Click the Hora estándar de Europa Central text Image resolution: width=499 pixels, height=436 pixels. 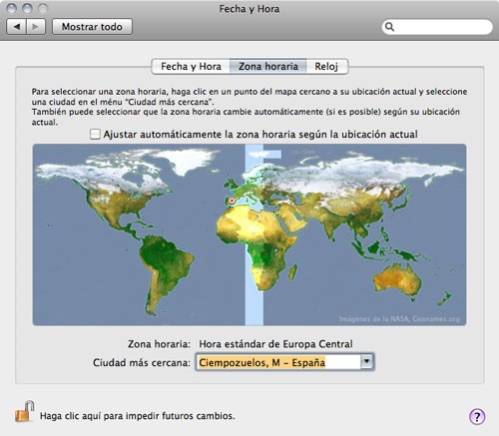click(x=275, y=344)
